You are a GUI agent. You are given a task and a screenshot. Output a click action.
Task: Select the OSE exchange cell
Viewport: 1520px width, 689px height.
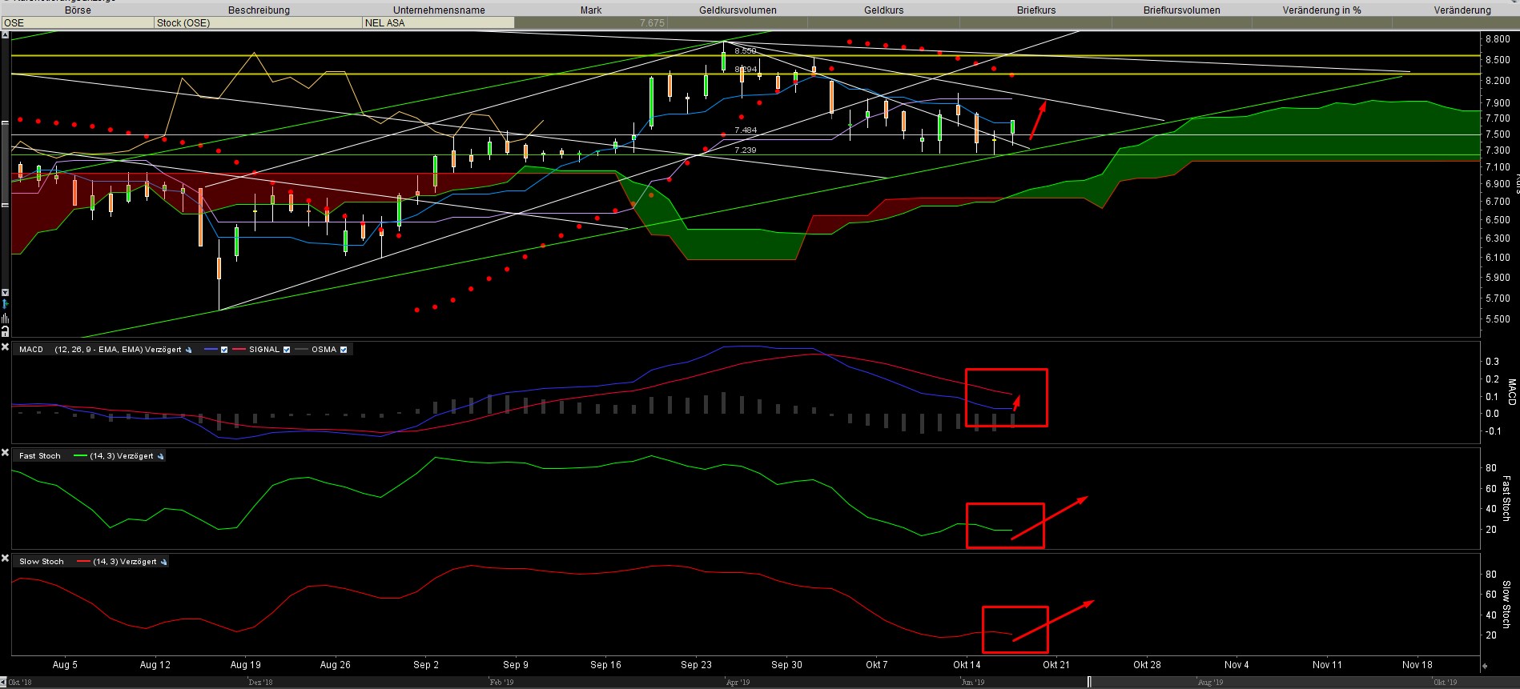[x=78, y=23]
